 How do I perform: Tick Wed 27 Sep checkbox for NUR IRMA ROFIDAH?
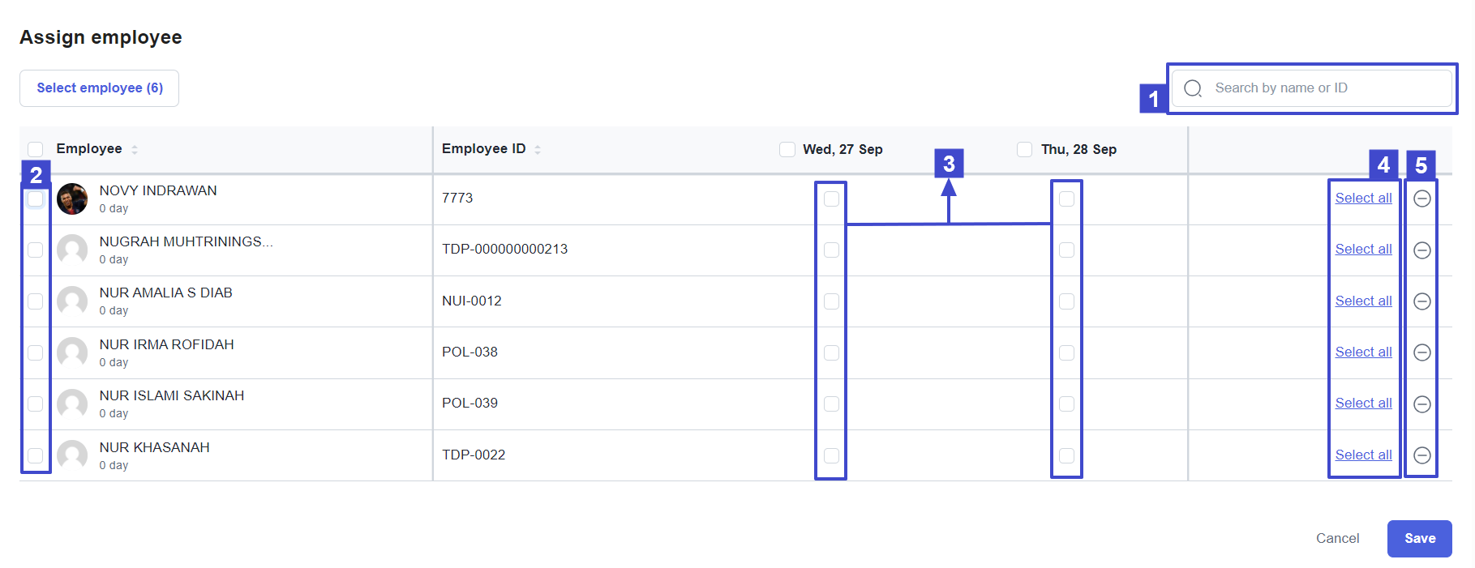pos(831,352)
